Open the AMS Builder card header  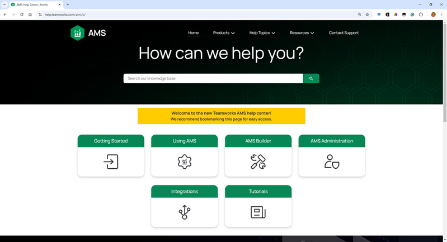pos(258,141)
